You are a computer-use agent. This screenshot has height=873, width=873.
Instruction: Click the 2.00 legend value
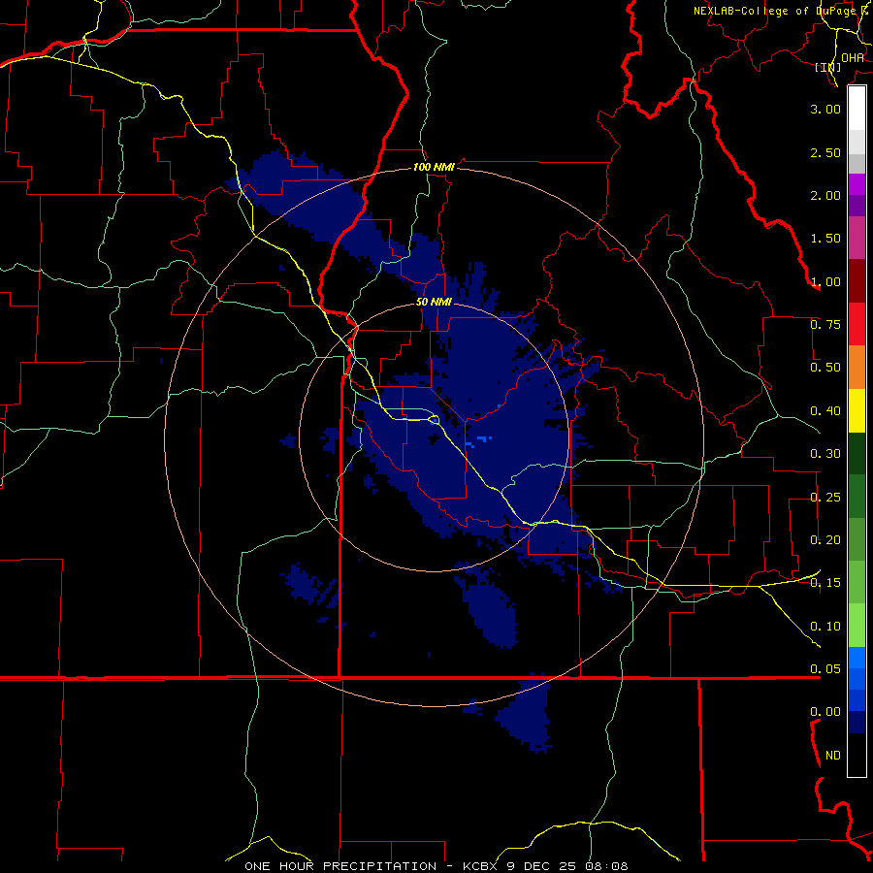point(825,195)
